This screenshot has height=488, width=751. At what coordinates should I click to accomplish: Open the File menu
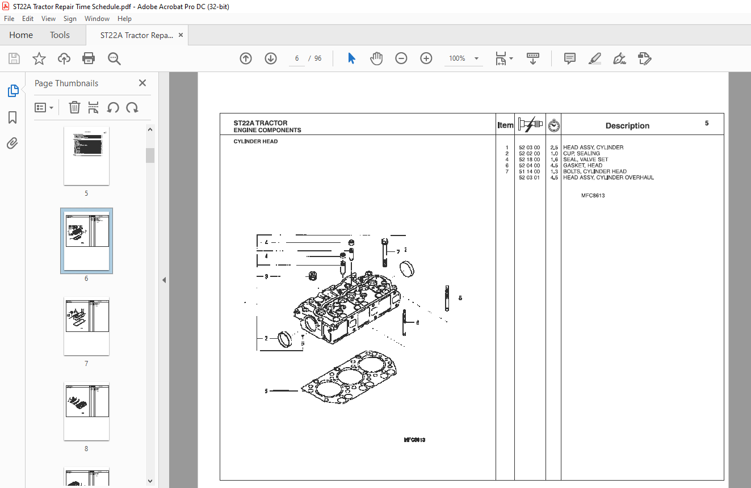click(9, 19)
